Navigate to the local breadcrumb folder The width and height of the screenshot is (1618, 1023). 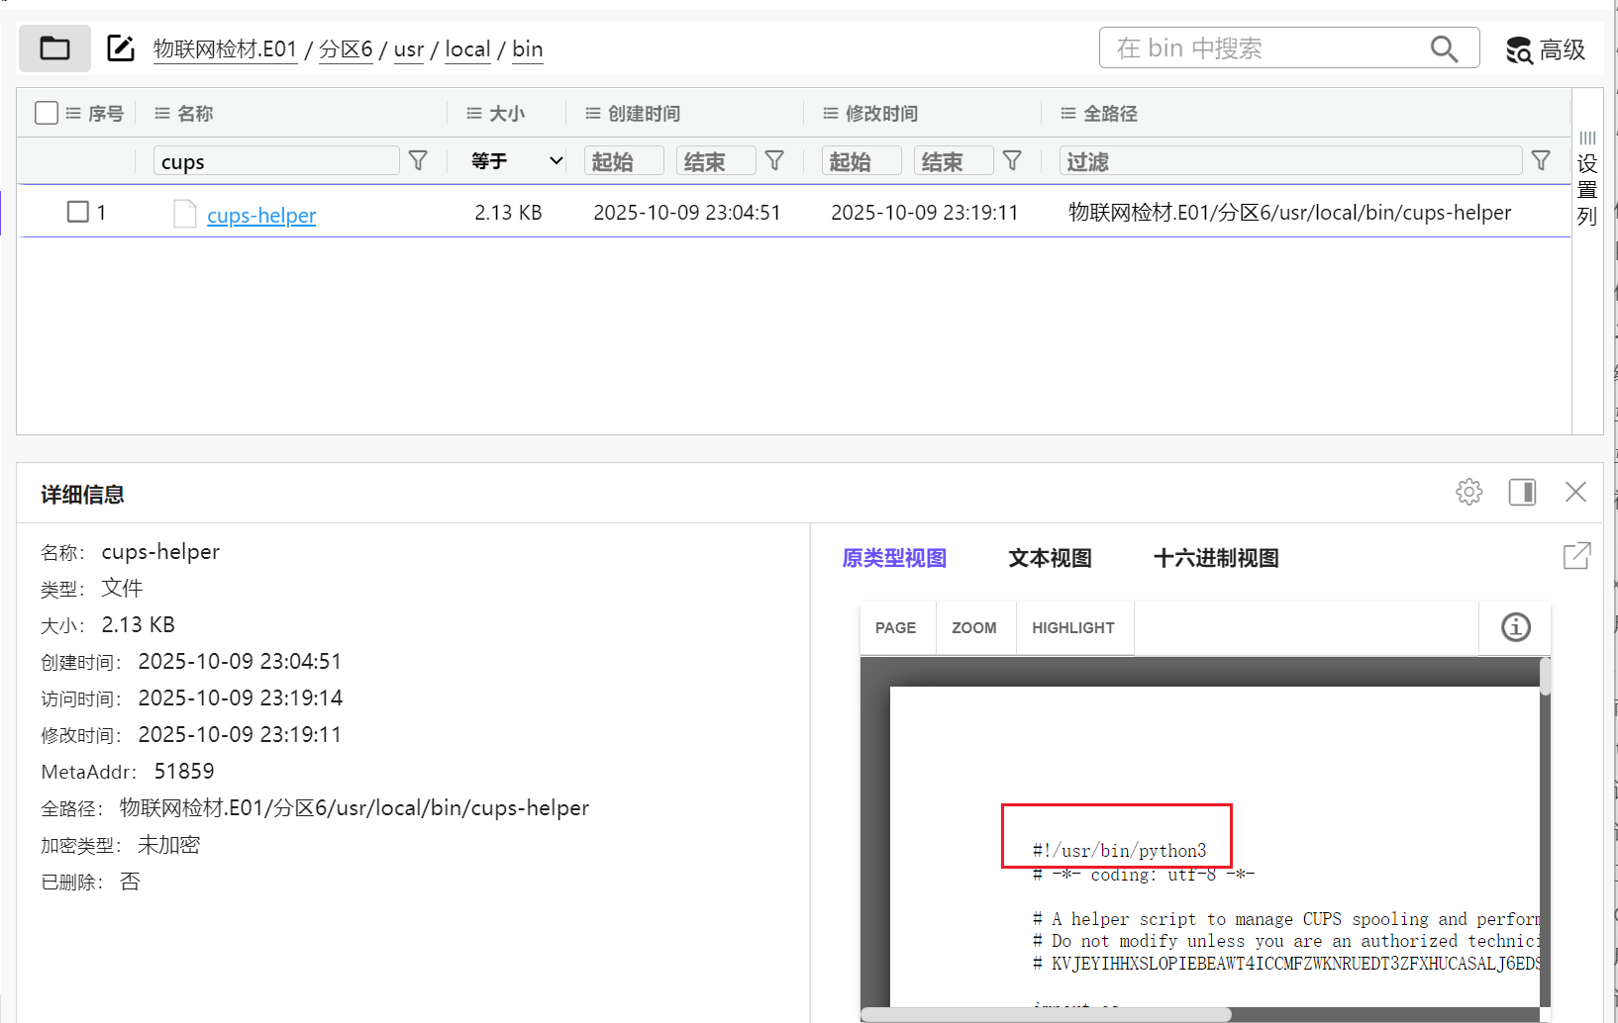coord(467,49)
